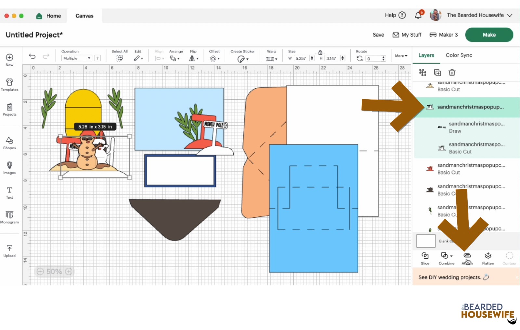Click the Blank Canvas color swatch
This screenshot has height=330, width=520.
coord(426,241)
